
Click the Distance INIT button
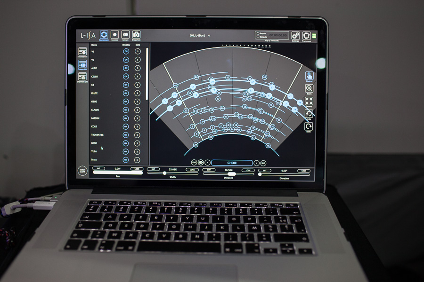pyautogui.click(x=209, y=170)
